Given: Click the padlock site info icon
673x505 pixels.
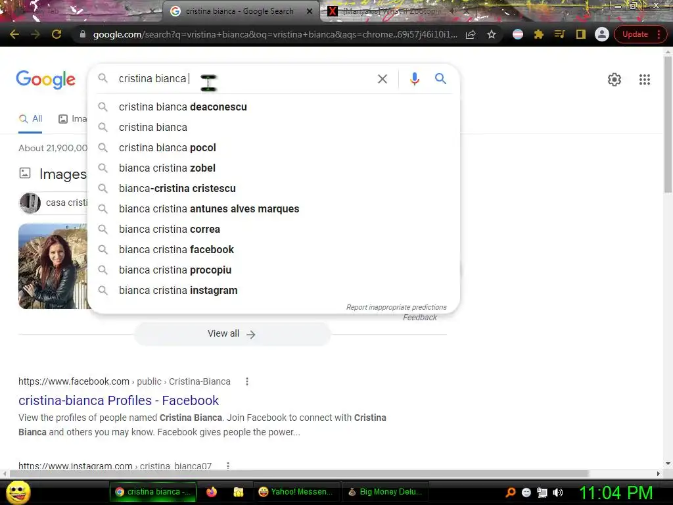Looking at the screenshot, I should coord(83,34).
